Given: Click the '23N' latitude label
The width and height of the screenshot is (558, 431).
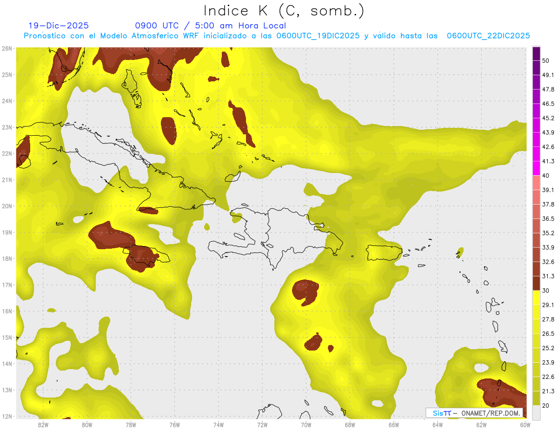Looking at the screenshot, I should coord(7,127).
